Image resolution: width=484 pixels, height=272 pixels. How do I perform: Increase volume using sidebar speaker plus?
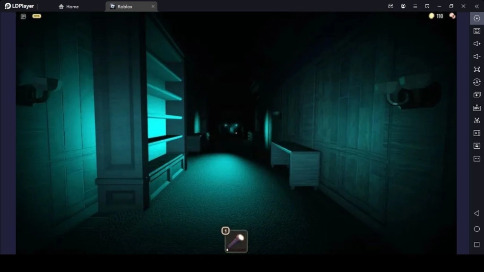[476, 44]
